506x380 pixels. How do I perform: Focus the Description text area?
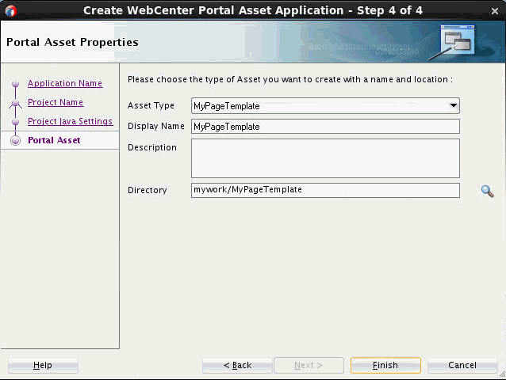tap(325, 158)
